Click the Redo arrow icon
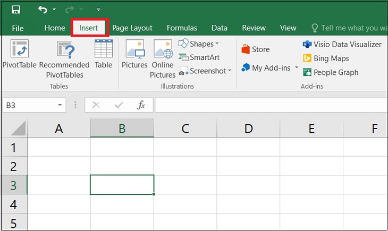Image resolution: width=388 pixels, height=231 pixels. [70, 10]
